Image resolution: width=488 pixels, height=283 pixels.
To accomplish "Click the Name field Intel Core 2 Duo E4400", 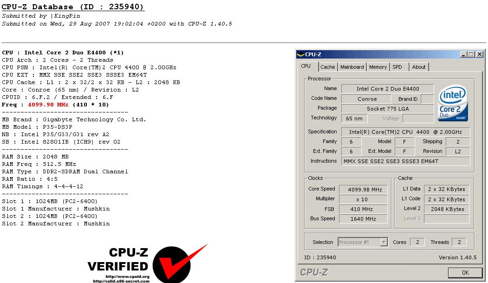I will click(x=387, y=89).
